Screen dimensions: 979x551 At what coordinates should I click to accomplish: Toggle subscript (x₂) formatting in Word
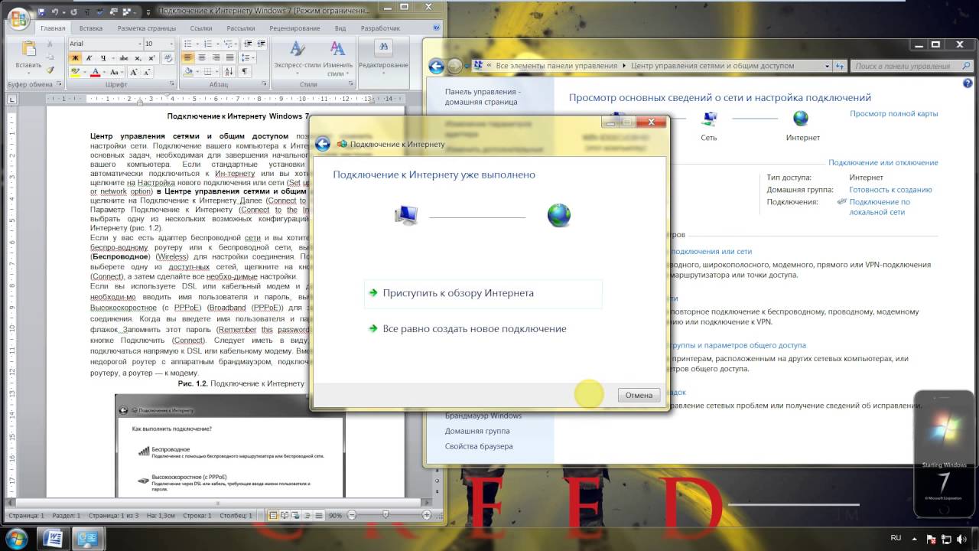(138, 58)
